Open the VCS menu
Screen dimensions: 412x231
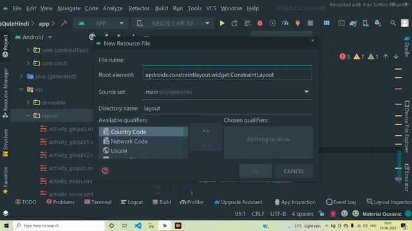coord(211,8)
